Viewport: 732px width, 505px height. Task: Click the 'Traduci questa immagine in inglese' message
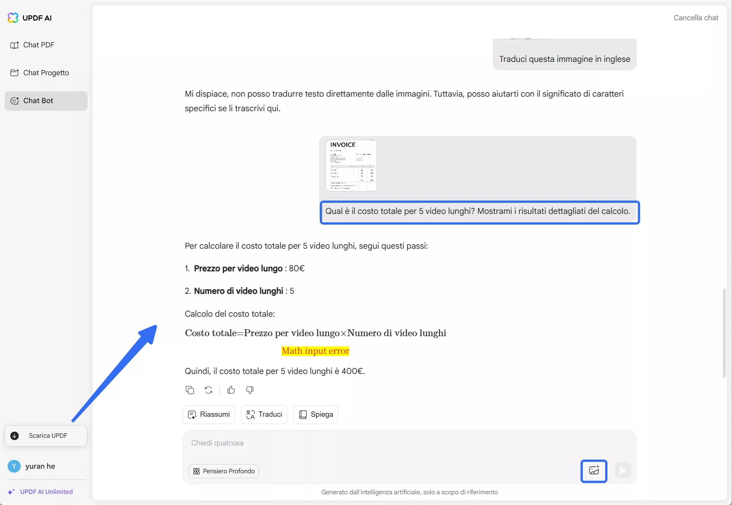[565, 59]
